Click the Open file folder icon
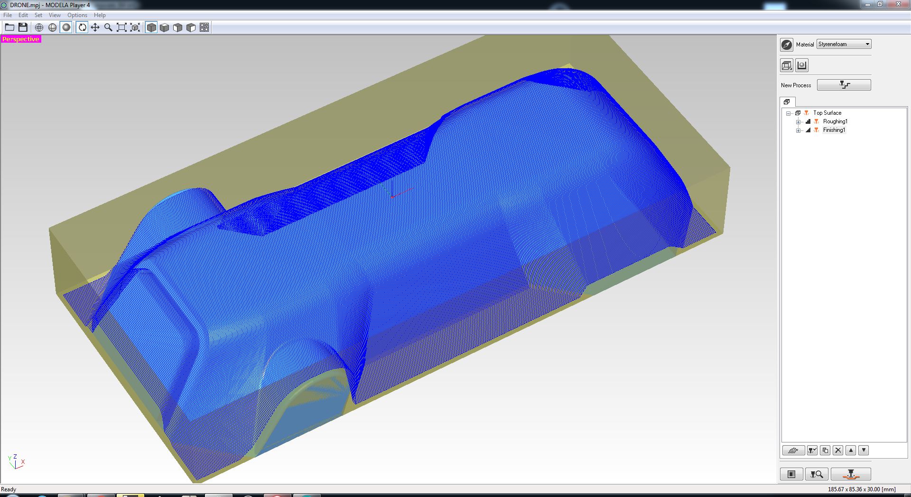Screen dimensions: 911x497 (9, 28)
